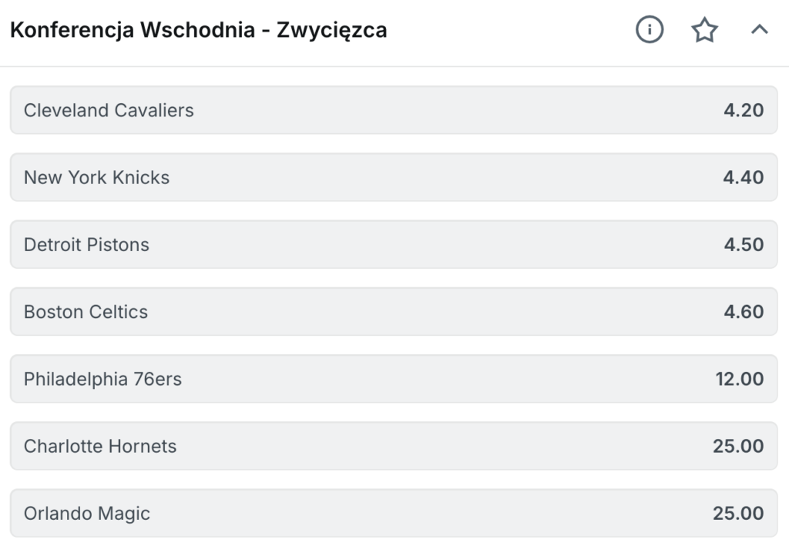Select Orlando Magic 25.00 odds
789x546 pixels.
[x=738, y=513]
